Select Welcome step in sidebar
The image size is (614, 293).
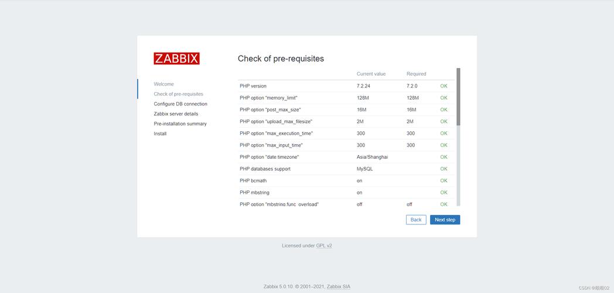click(x=164, y=84)
